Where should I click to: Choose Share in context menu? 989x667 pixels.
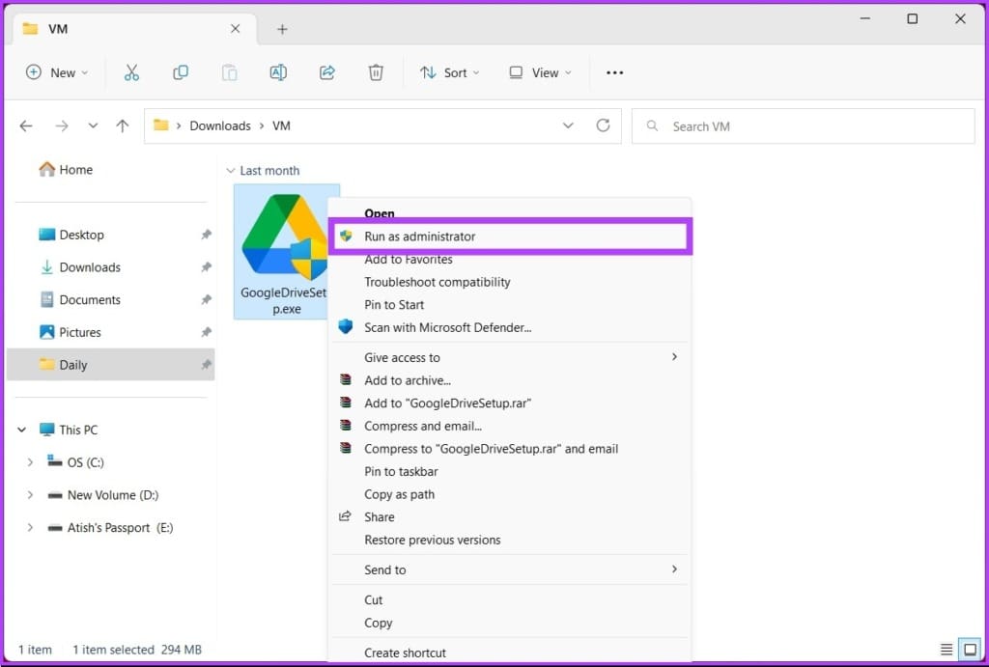(x=510, y=517)
